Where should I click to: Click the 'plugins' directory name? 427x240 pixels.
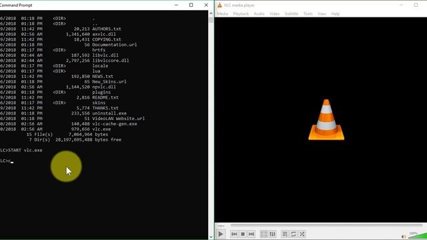click(101, 92)
